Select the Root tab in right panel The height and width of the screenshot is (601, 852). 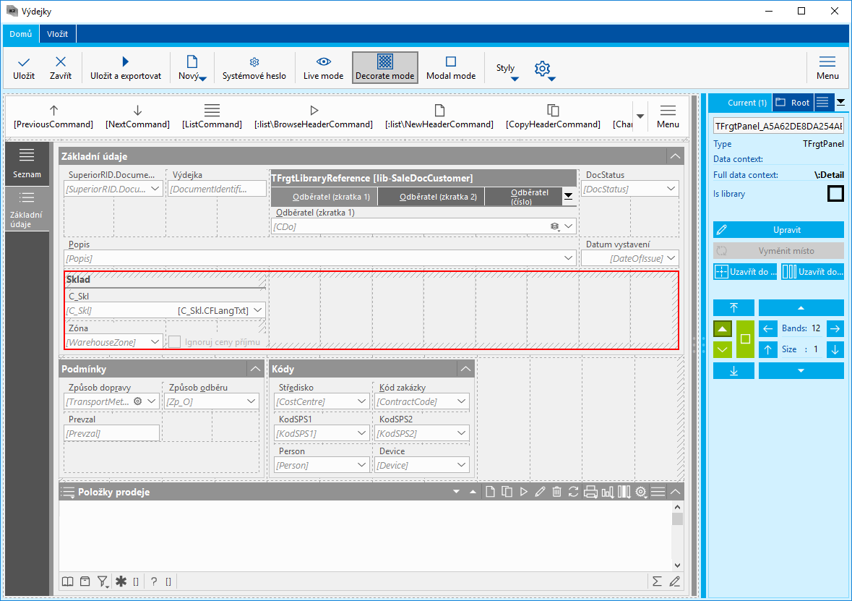point(793,103)
